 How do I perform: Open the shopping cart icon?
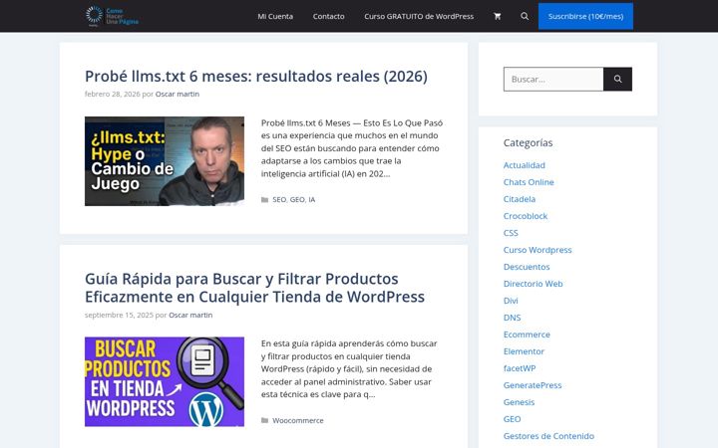coord(497,17)
